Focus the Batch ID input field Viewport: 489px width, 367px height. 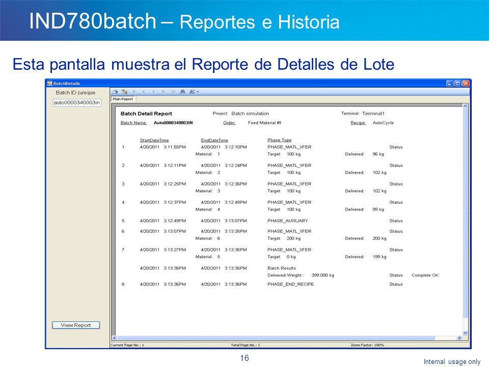(x=77, y=102)
